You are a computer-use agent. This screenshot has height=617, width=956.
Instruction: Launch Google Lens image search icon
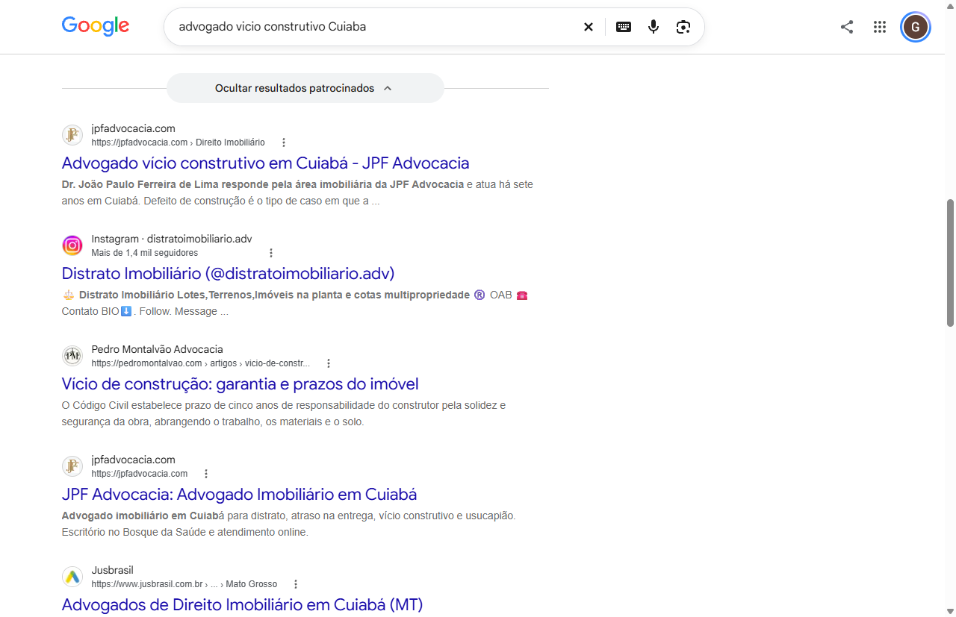(x=683, y=27)
